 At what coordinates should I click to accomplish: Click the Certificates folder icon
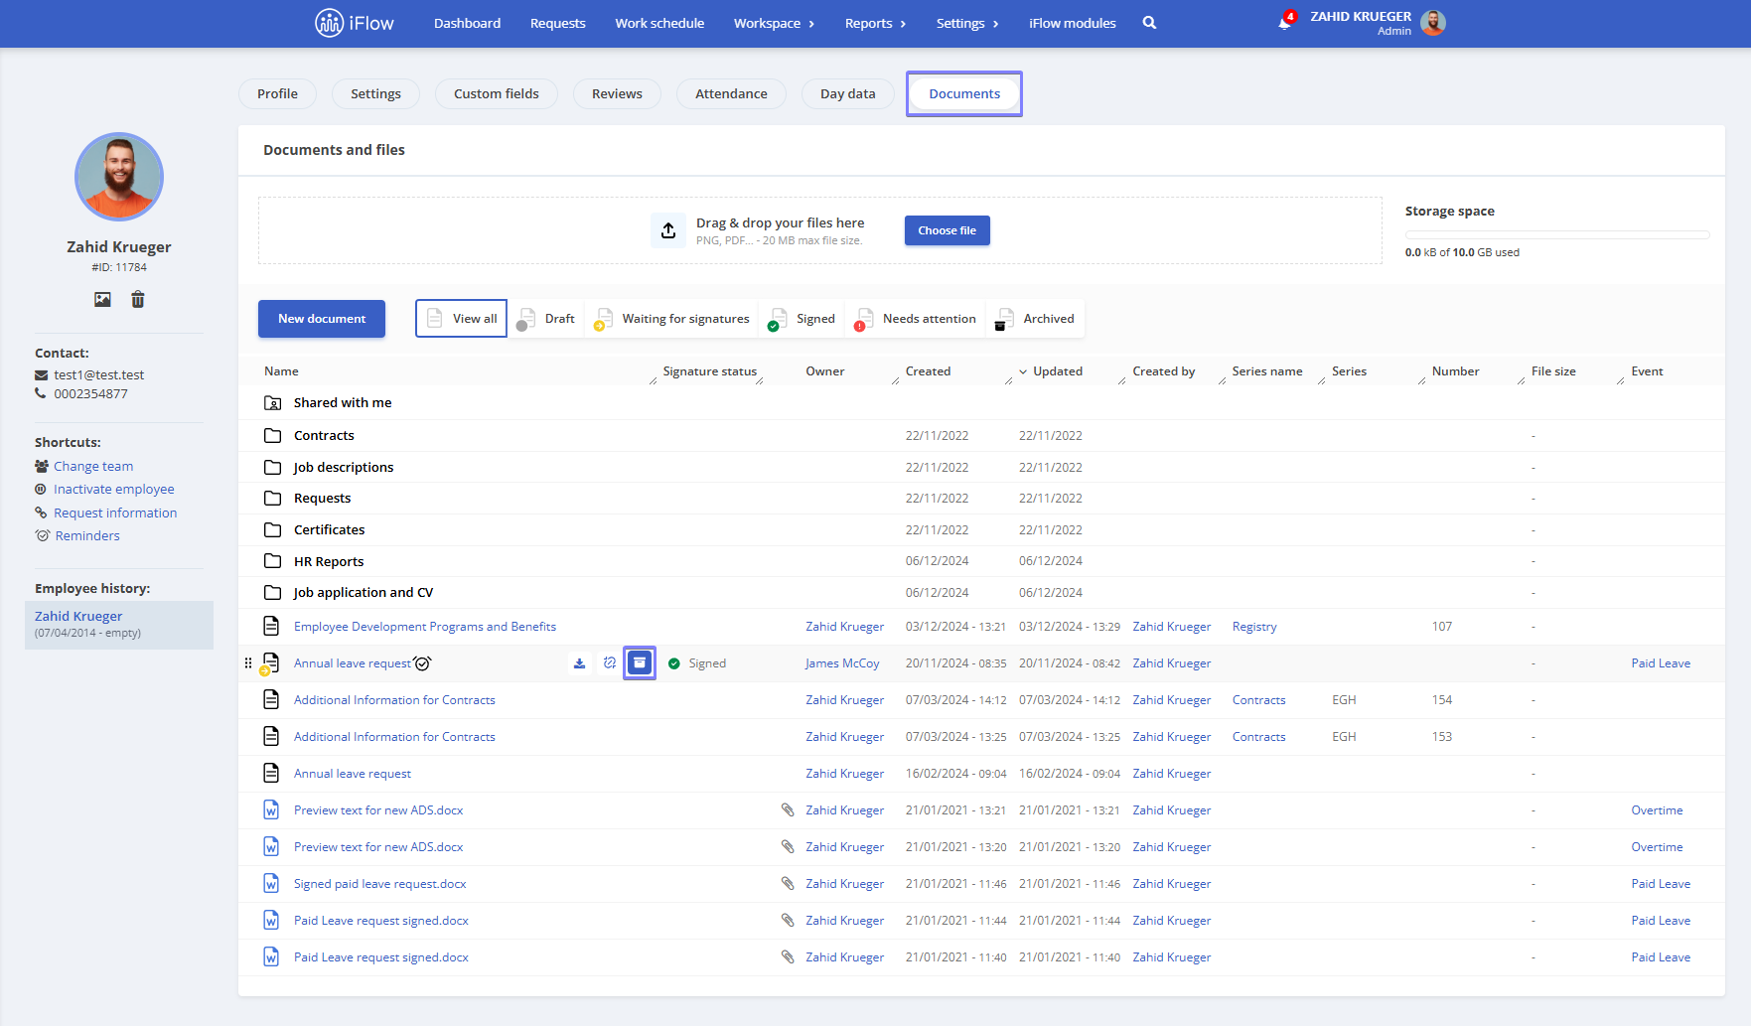[272, 530]
